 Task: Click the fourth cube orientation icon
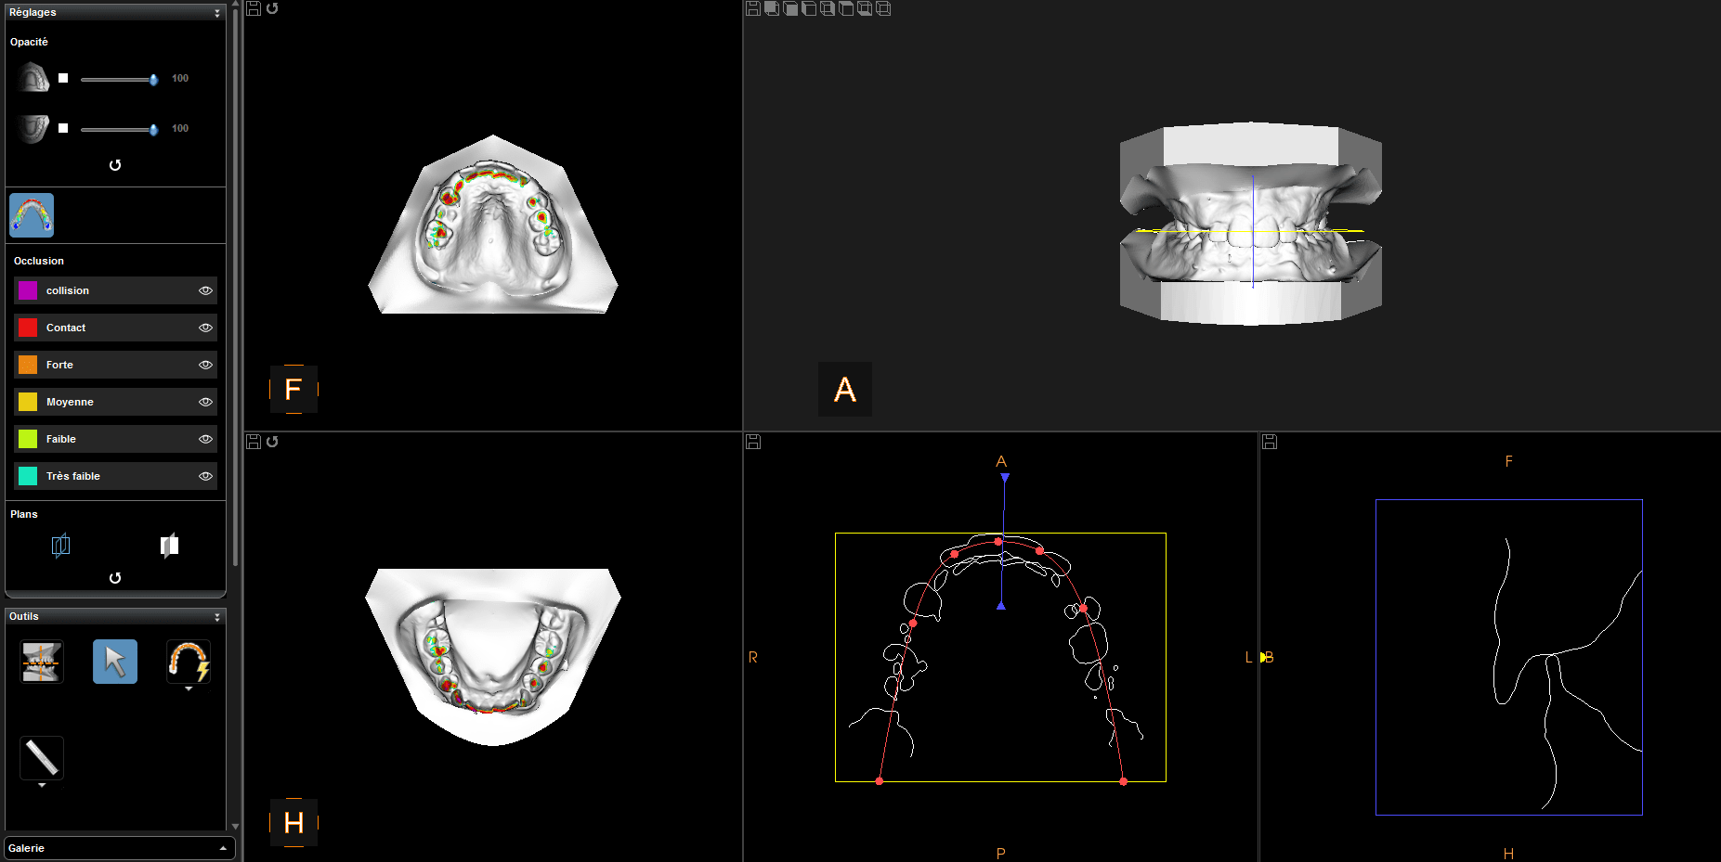(828, 8)
